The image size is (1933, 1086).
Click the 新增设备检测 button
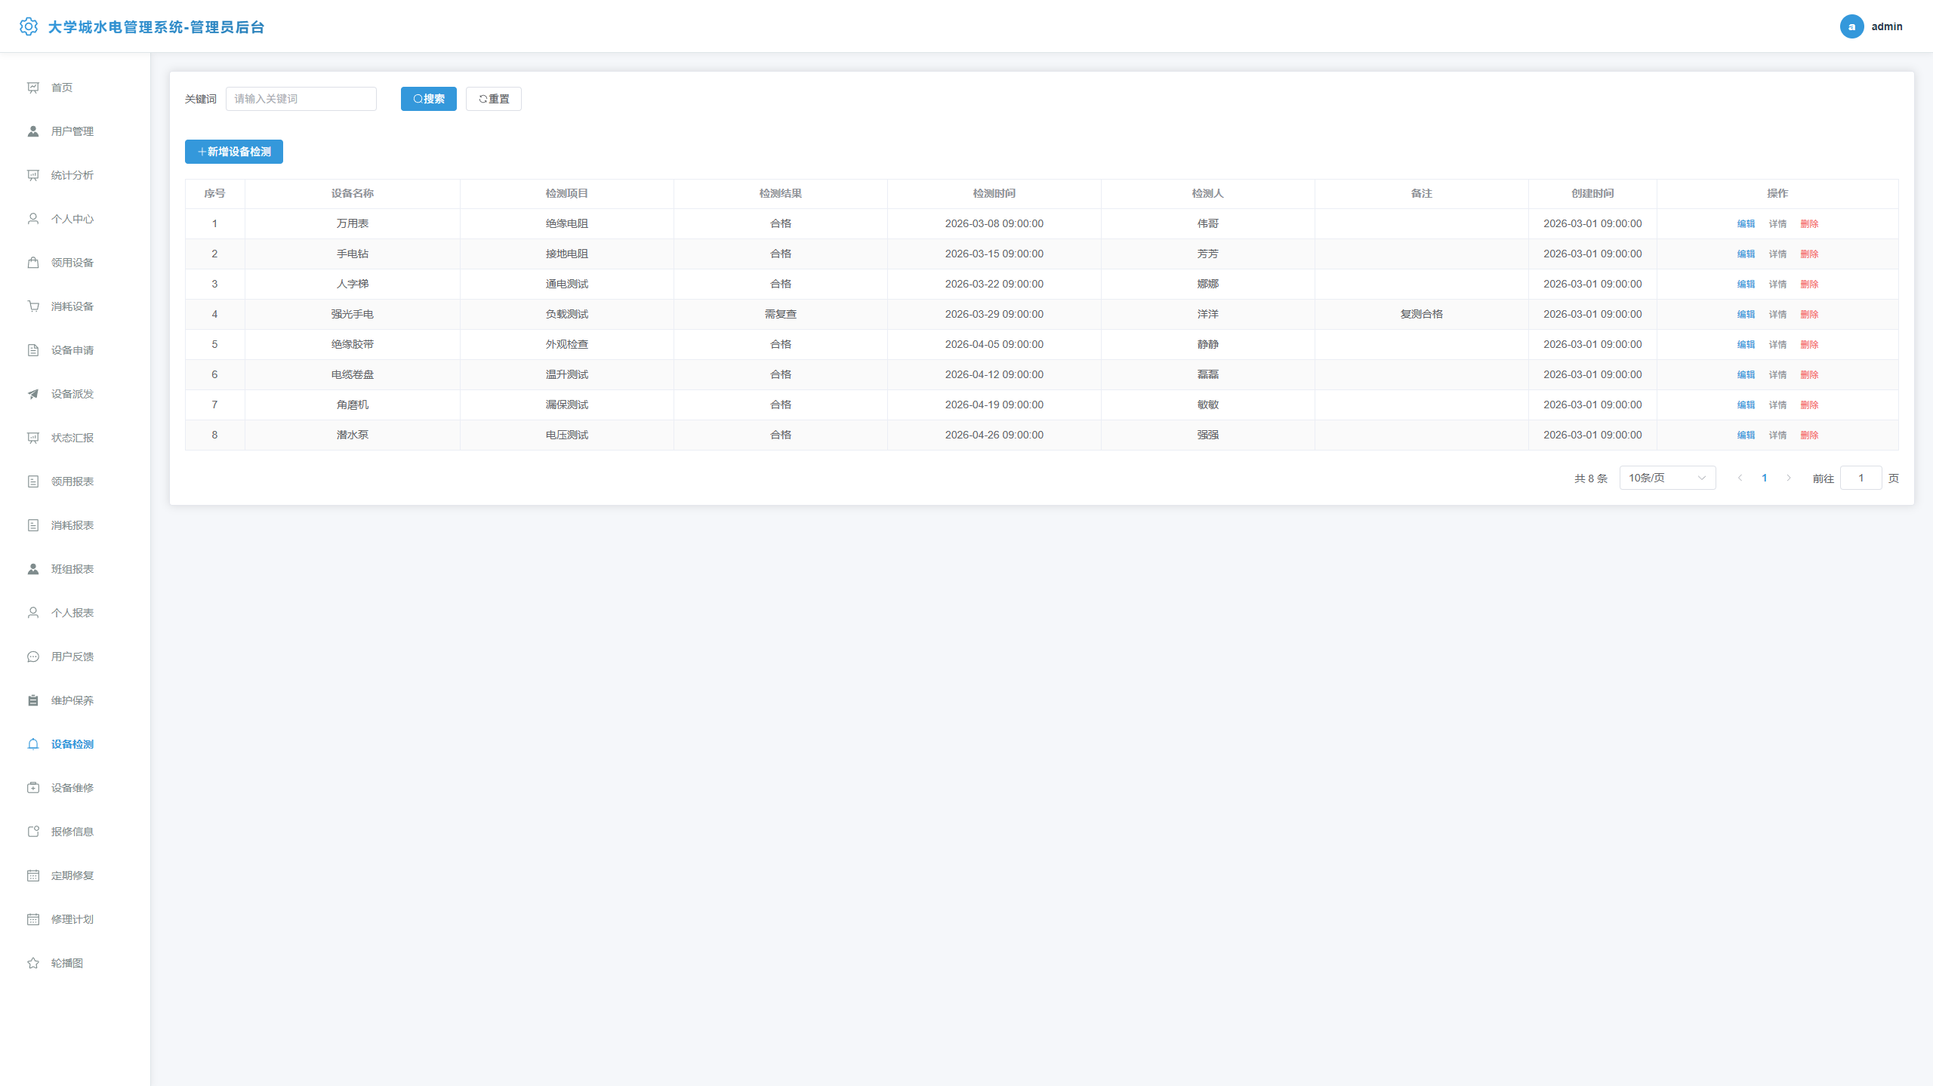pos(234,152)
